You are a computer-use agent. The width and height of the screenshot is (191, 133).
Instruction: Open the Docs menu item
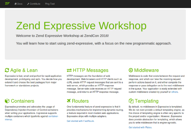coord(18,4)
